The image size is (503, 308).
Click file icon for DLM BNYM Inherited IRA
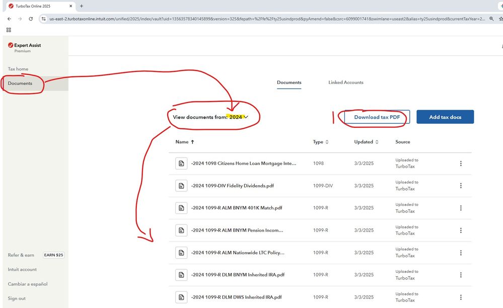[x=181, y=275]
